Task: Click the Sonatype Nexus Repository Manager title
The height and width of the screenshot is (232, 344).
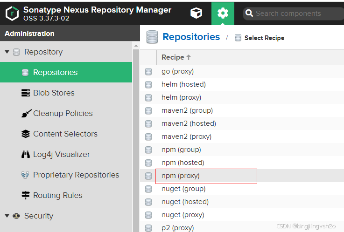Action: [x=97, y=10]
